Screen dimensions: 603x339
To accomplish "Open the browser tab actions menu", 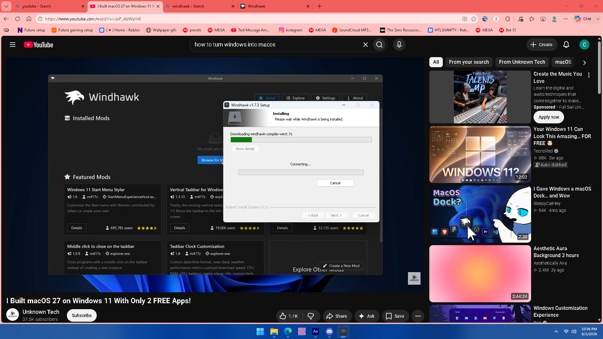I will coord(6,6).
